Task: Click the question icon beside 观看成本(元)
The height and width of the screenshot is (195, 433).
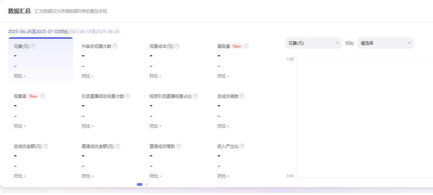Action: (177, 46)
